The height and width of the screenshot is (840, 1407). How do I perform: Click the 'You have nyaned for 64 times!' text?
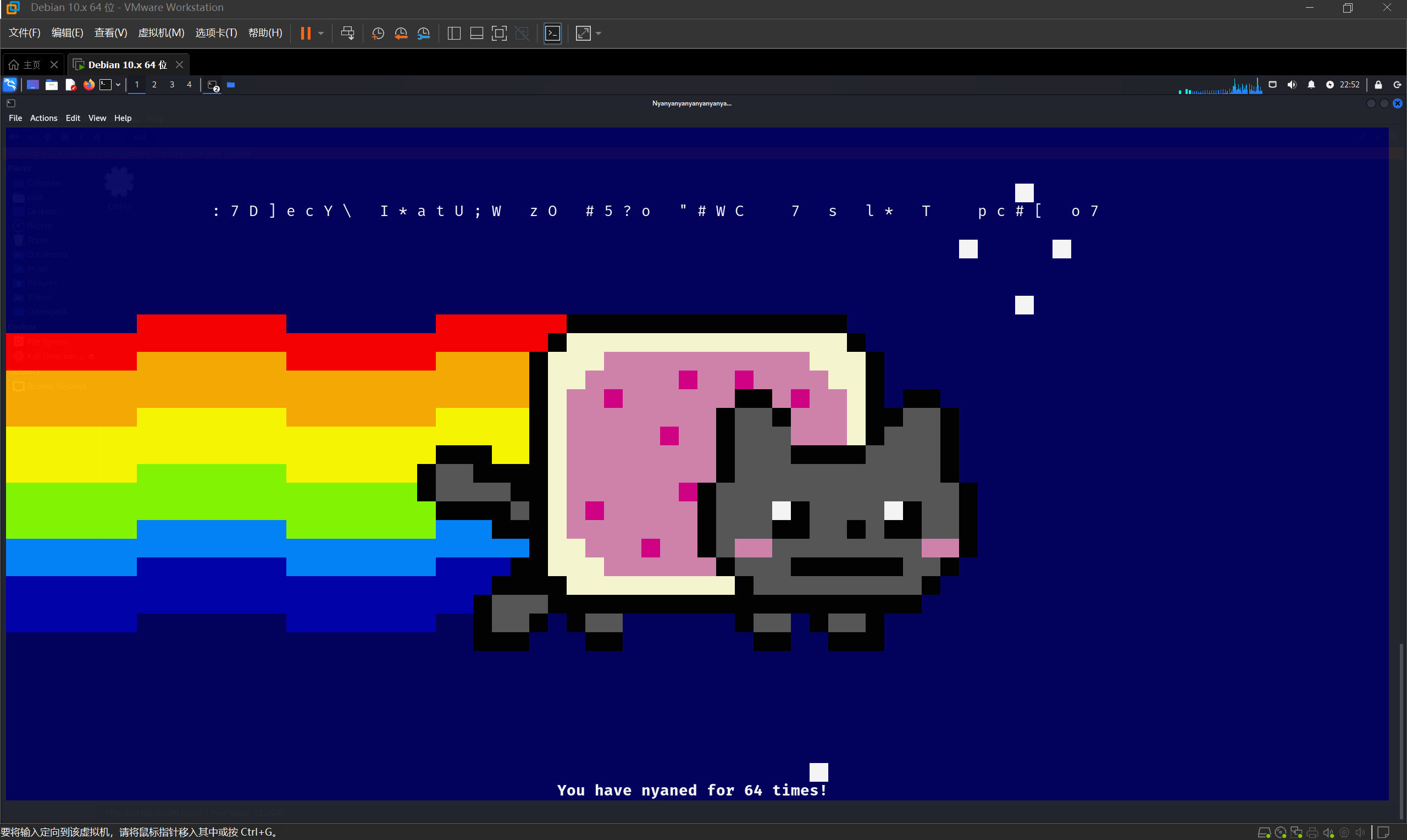click(x=692, y=790)
